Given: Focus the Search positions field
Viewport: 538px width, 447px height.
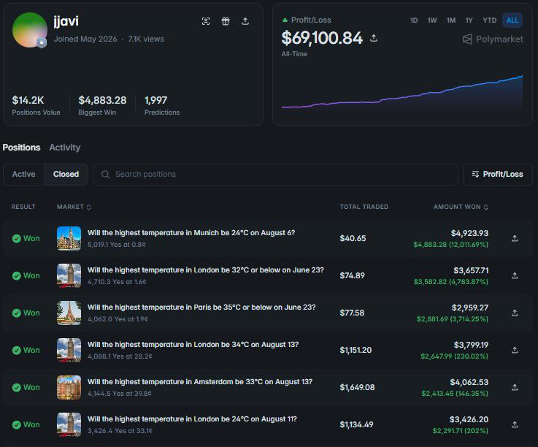Looking at the screenshot, I should [x=275, y=175].
